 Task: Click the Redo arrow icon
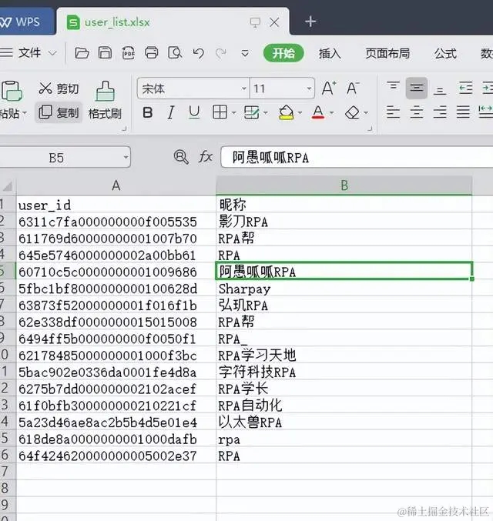(221, 53)
